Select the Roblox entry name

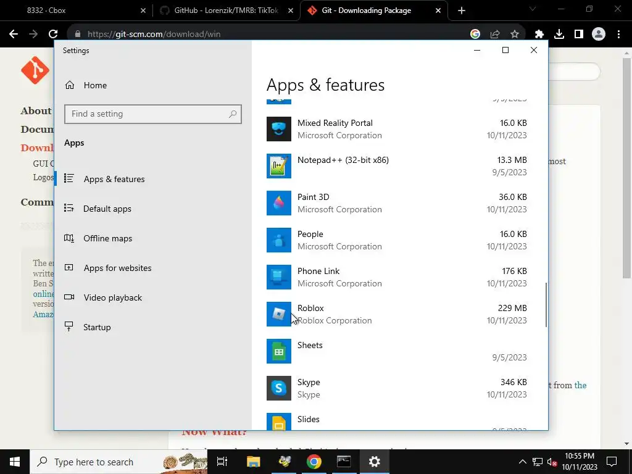point(310,308)
